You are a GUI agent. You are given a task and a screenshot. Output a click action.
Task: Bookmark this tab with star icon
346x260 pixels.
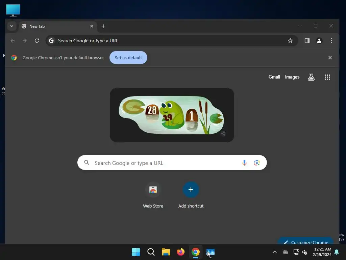point(290,41)
